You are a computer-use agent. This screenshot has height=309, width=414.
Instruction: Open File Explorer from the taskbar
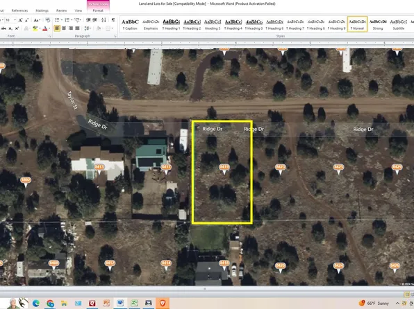click(64, 303)
